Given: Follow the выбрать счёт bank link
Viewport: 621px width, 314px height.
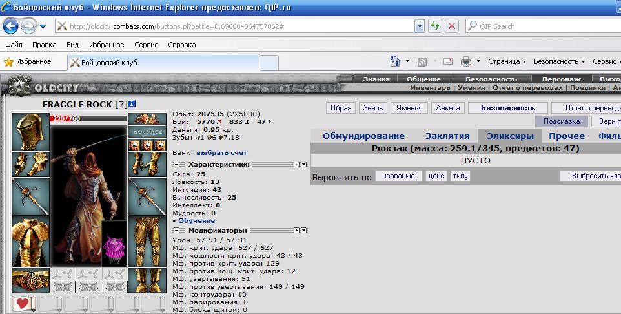Looking at the screenshot, I should click(x=221, y=152).
